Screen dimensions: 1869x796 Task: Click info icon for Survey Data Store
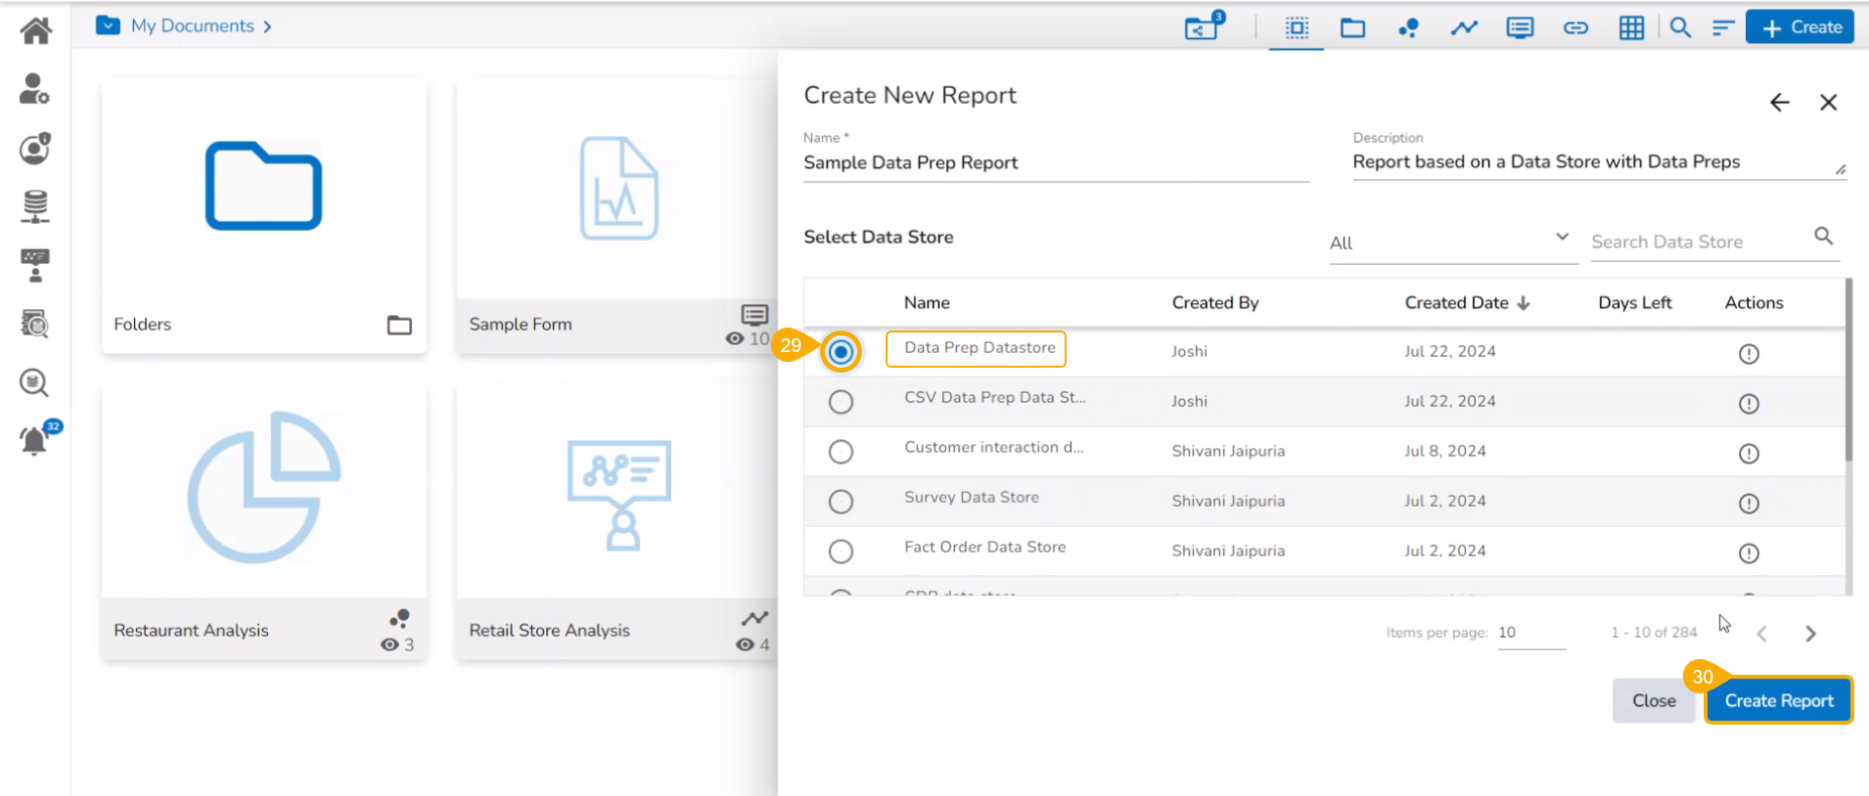pyautogui.click(x=1748, y=504)
